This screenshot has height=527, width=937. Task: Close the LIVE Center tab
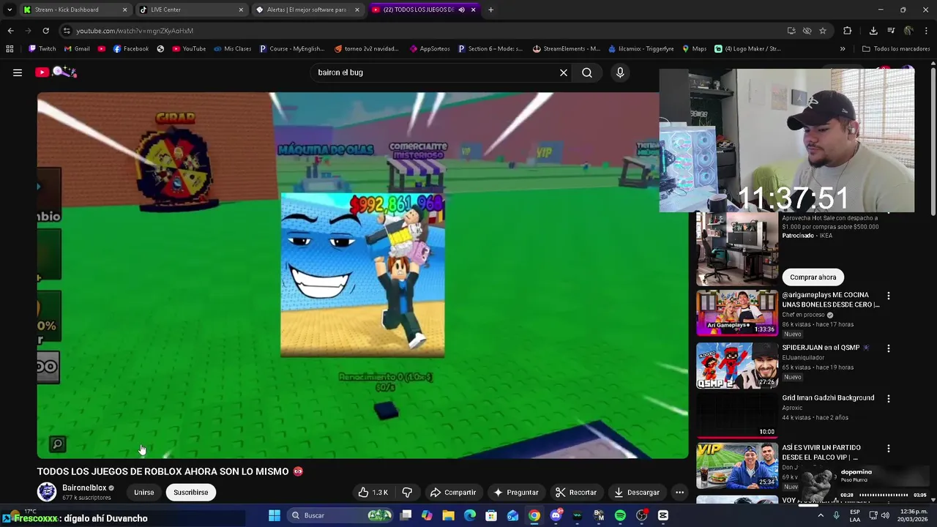tap(240, 10)
